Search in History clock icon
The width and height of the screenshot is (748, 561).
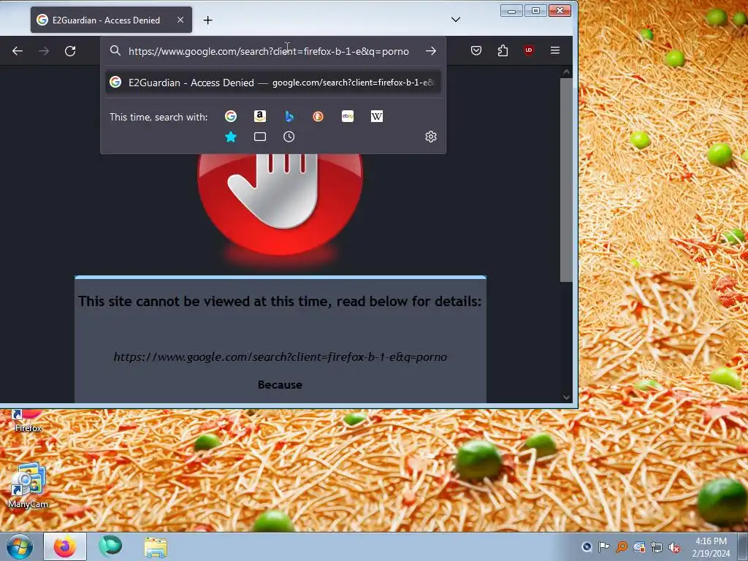289,137
